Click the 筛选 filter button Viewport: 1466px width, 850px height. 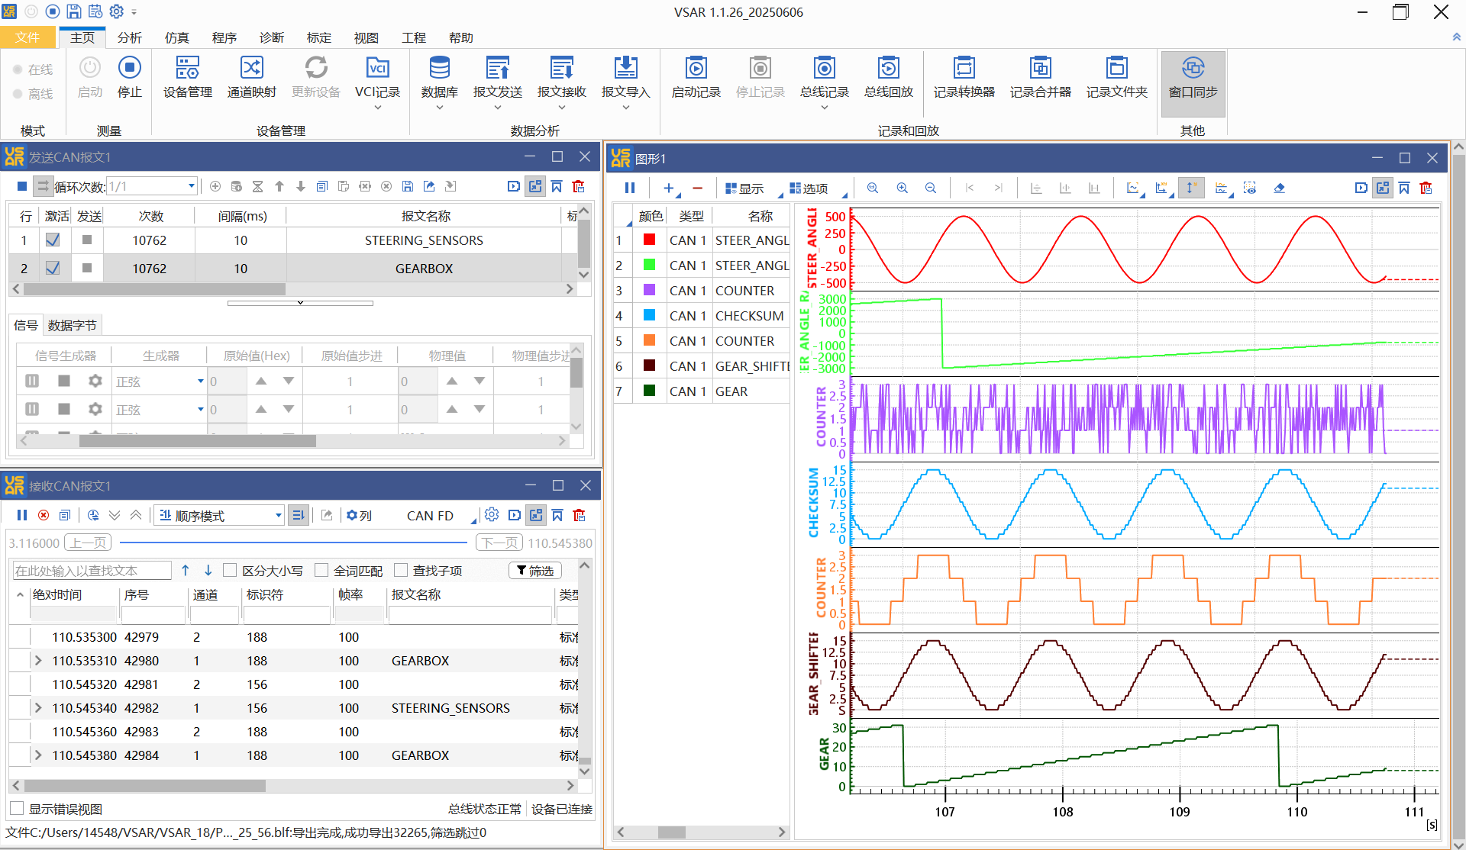coord(534,570)
